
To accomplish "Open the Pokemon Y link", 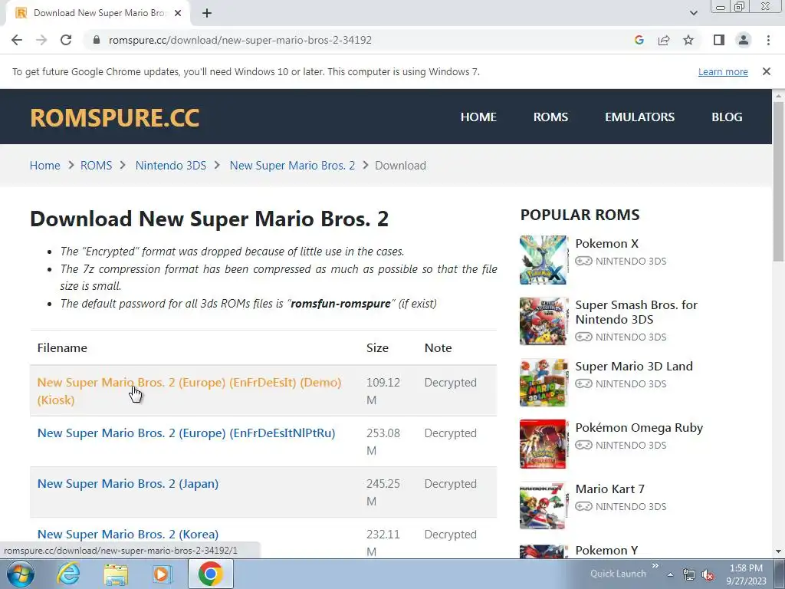I will (x=606, y=550).
